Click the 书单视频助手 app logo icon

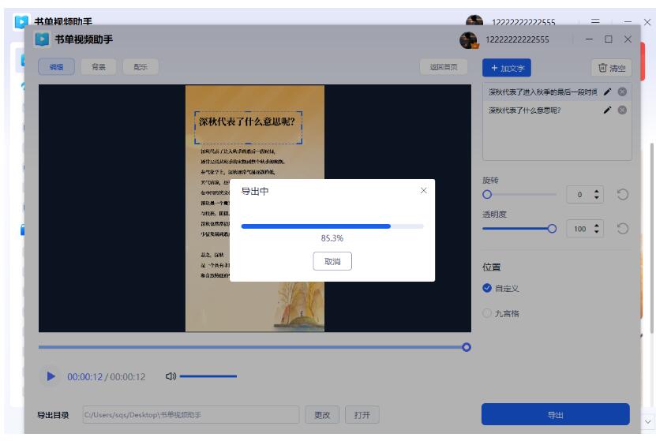point(42,39)
